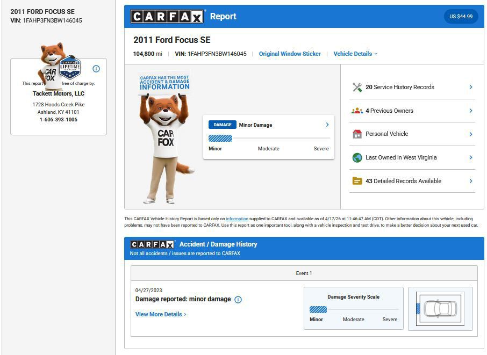This screenshot has height=355, width=487.
Task: Click the 104,800 mi mileage value
Action: (147, 54)
